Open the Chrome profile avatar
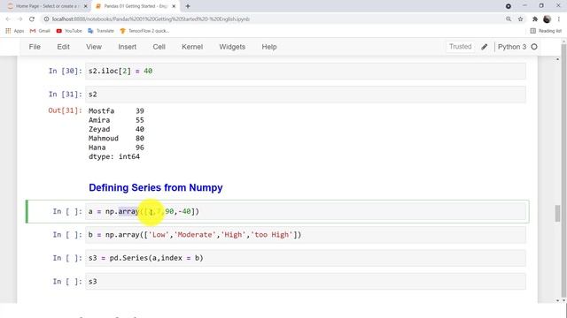This screenshot has width=567, height=318. tap(547, 19)
